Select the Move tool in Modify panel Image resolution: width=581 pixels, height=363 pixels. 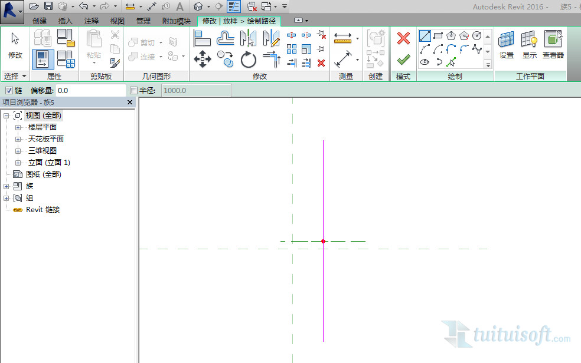point(203,59)
